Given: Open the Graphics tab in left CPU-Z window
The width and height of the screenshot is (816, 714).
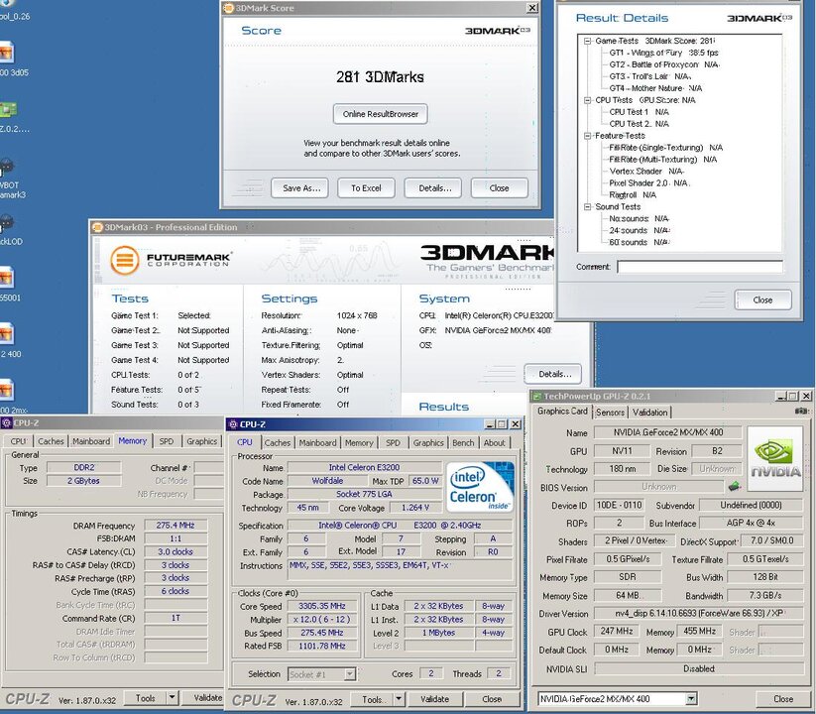Looking at the screenshot, I should 202,441.
